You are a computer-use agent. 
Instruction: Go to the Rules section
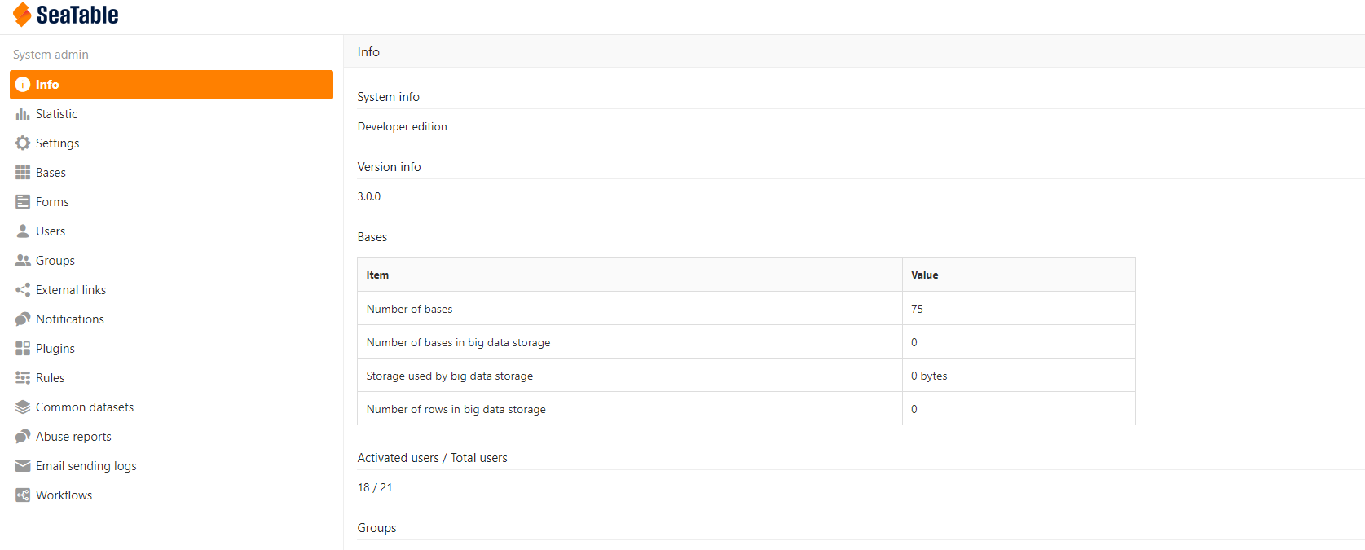(x=50, y=378)
